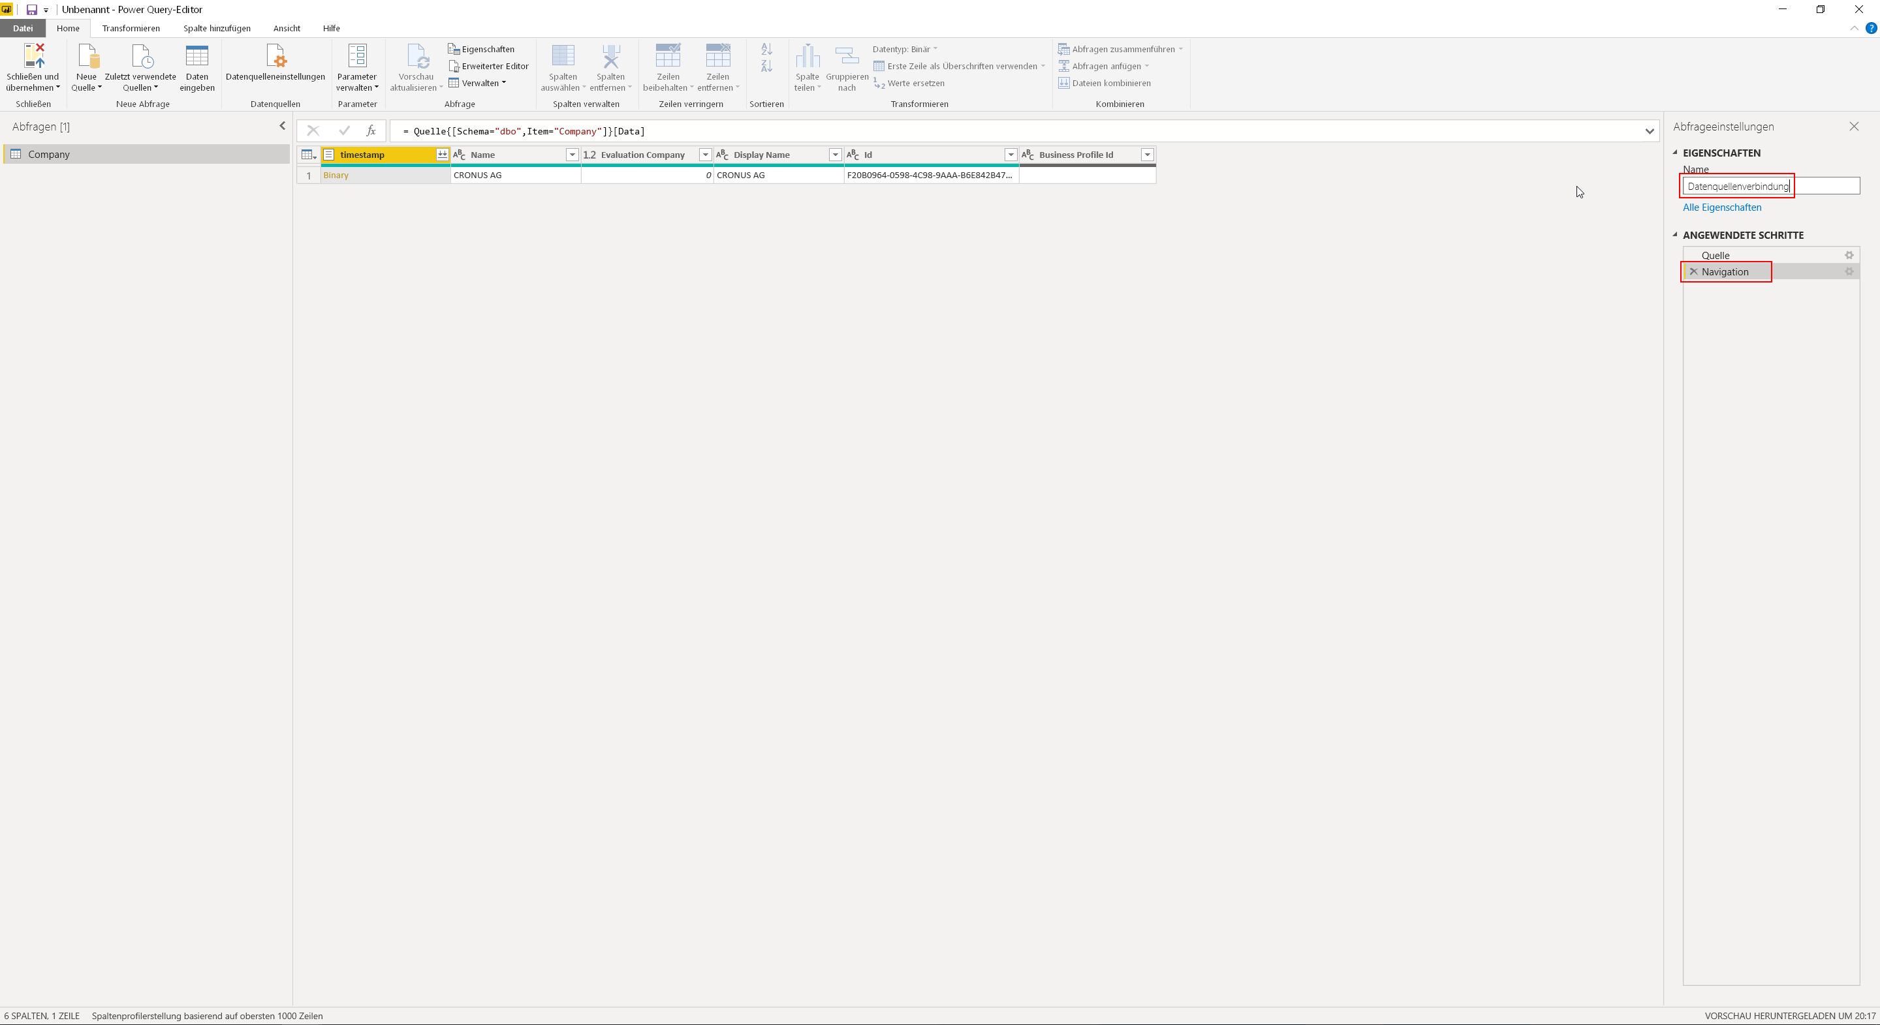1880x1025 pixels.
Task: Click the Dateien kombinieren button
Action: pos(1105,83)
